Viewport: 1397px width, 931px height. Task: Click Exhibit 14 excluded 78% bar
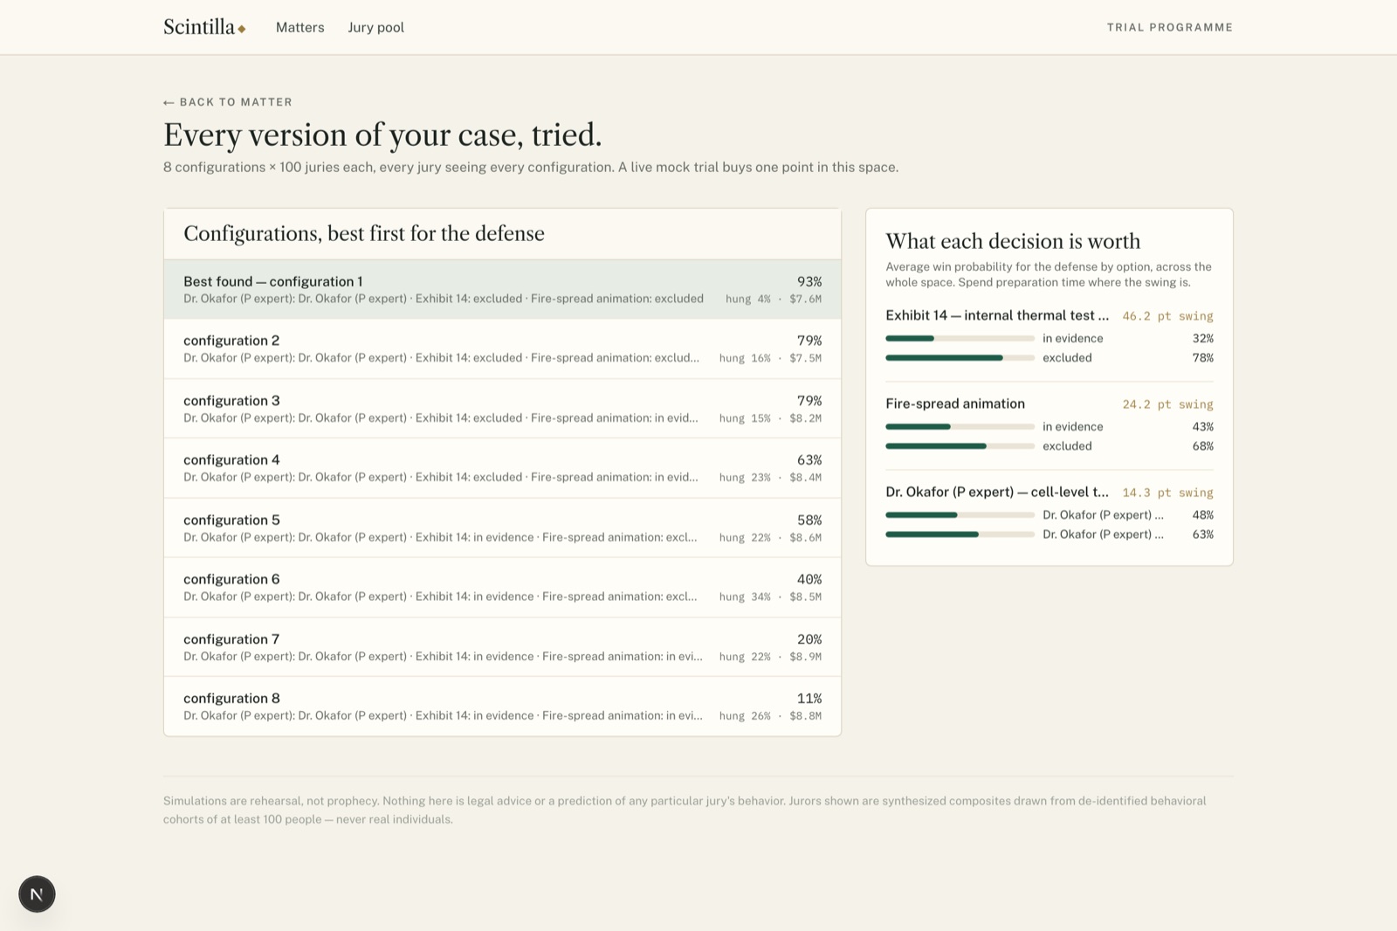[960, 358]
